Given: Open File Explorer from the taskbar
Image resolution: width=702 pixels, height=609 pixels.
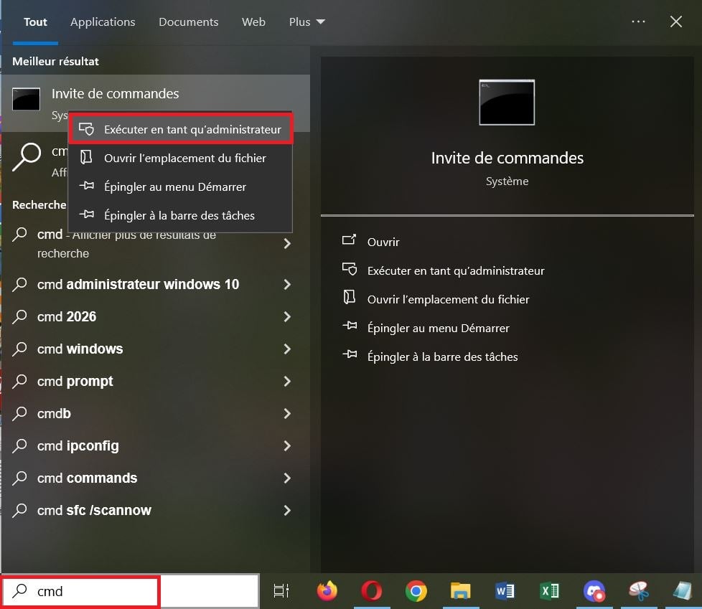Looking at the screenshot, I should (x=461, y=591).
